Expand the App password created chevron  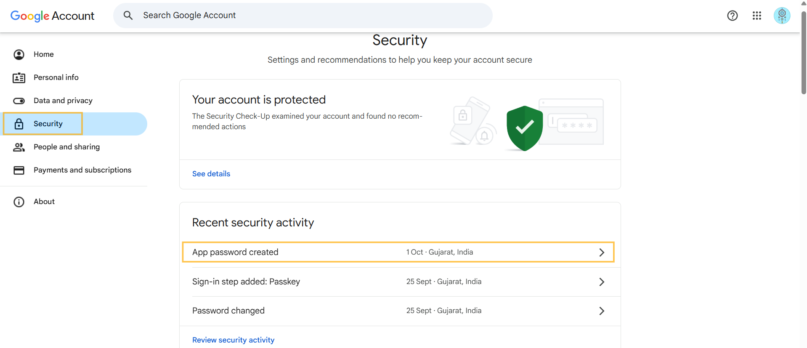pos(602,252)
